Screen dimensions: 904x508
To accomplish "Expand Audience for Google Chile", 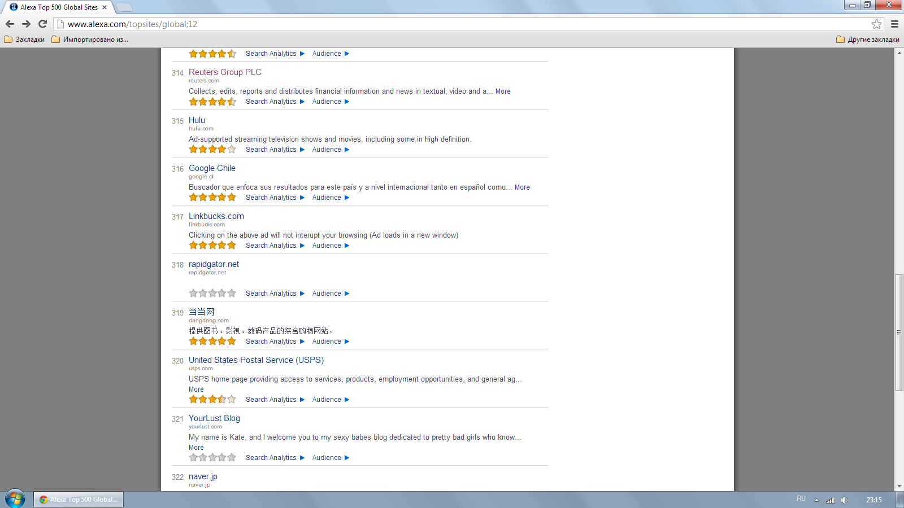I will point(331,198).
